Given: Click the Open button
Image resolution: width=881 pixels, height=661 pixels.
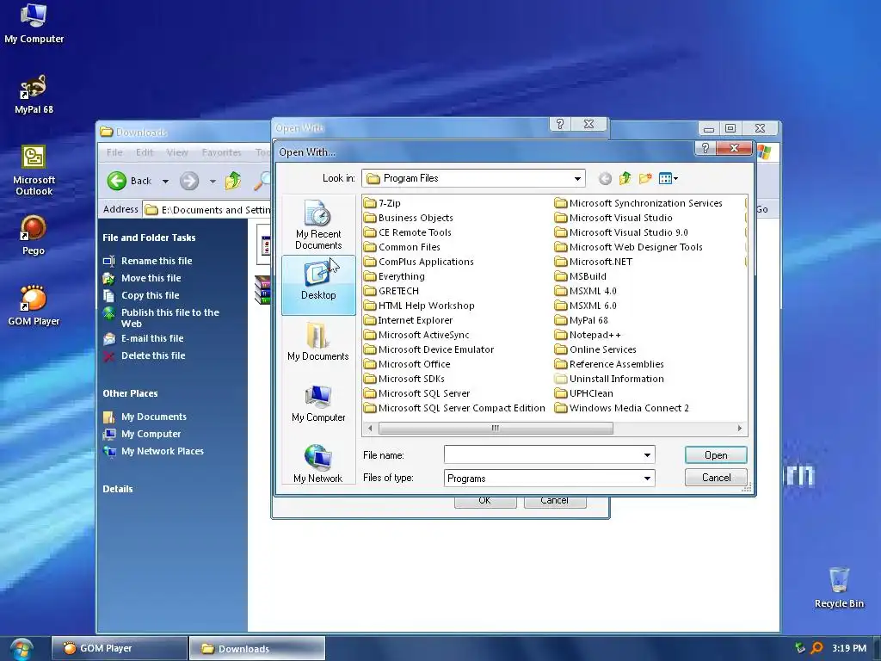Looking at the screenshot, I should coord(716,454).
